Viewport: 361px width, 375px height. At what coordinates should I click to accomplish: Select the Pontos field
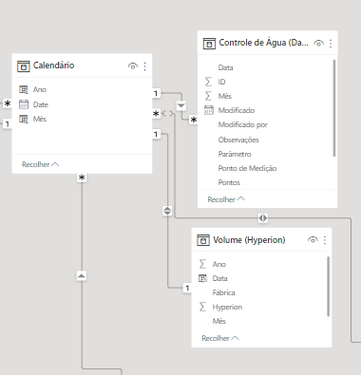pyautogui.click(x=229, y=182)
